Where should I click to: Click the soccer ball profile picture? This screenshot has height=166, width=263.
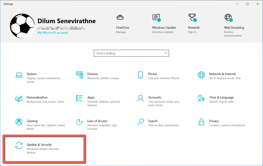click(22, 26)
